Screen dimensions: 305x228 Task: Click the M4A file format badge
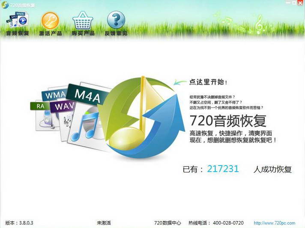click(87, 95)
